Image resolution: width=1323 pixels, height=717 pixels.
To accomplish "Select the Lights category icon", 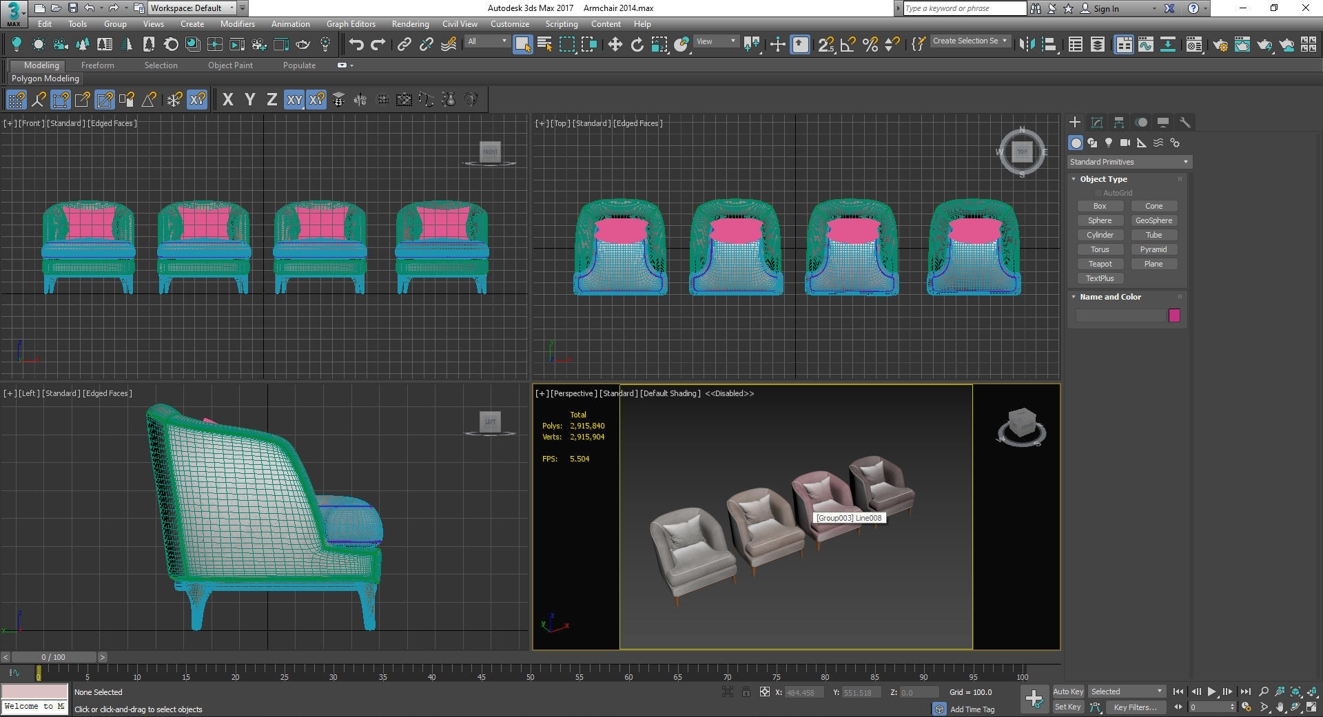I will (1109, 143).
